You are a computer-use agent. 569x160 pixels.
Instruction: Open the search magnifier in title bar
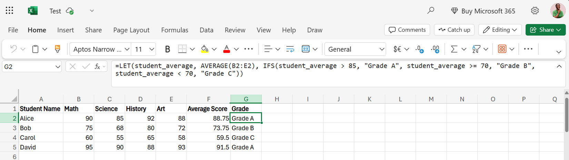pyautogui.click(x=431, y=11)
